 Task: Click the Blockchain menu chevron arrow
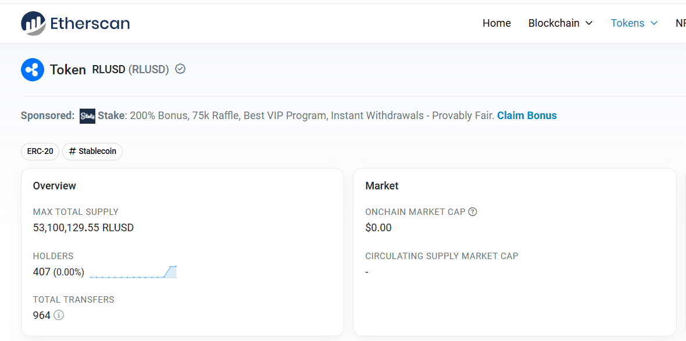(589, 23)
